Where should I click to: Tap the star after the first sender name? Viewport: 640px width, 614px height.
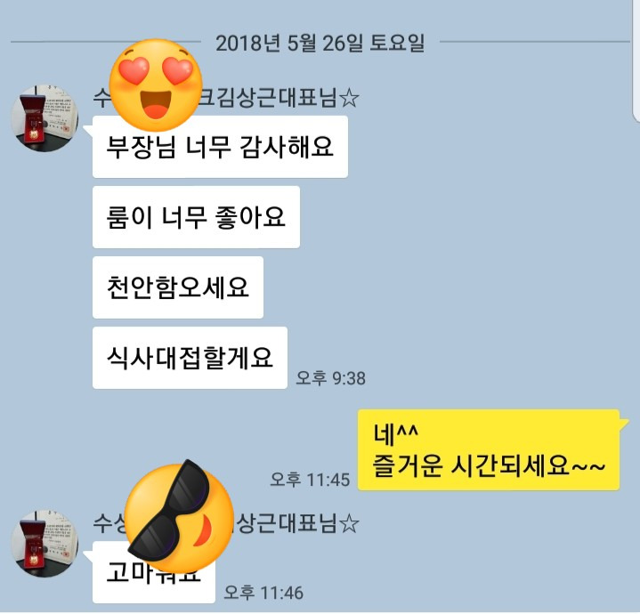350,99
